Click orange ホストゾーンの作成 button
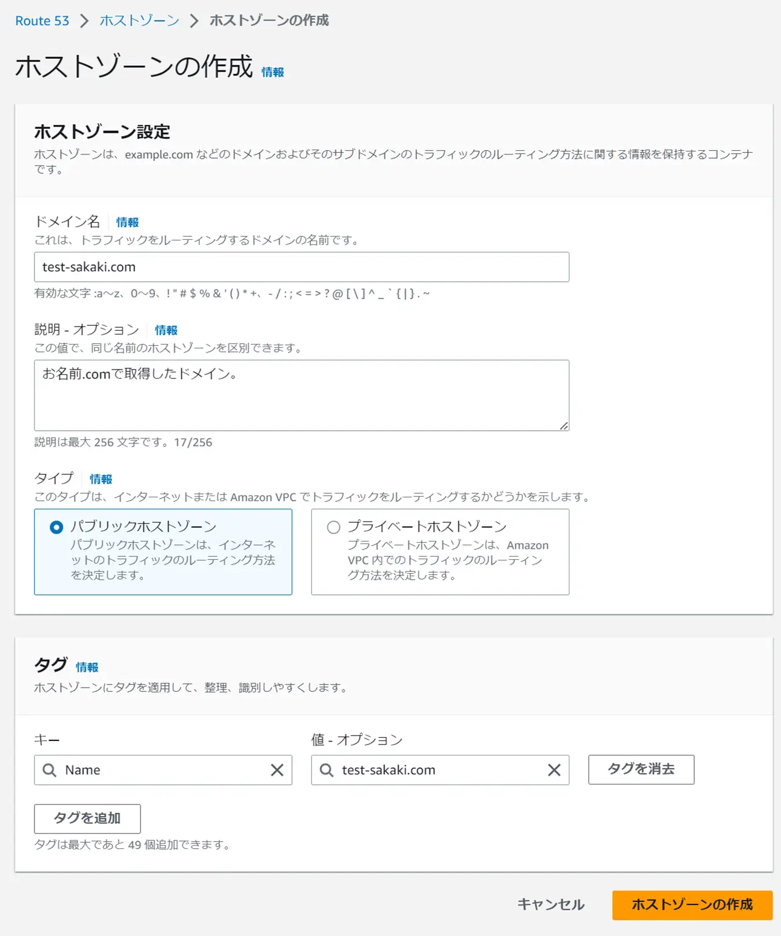The width and height of the screenshot is (781, 936). (692, 905)
